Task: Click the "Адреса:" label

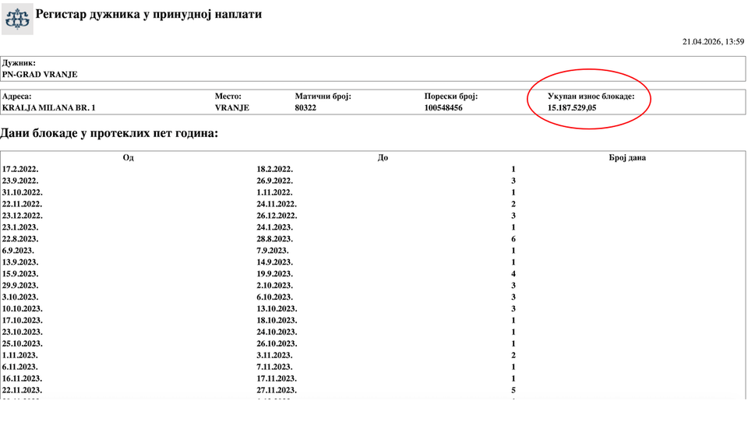Action: coord(16,97)
